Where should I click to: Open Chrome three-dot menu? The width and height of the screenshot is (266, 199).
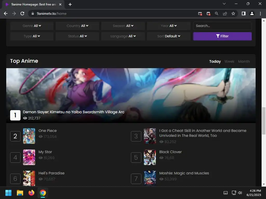point(260,13)
